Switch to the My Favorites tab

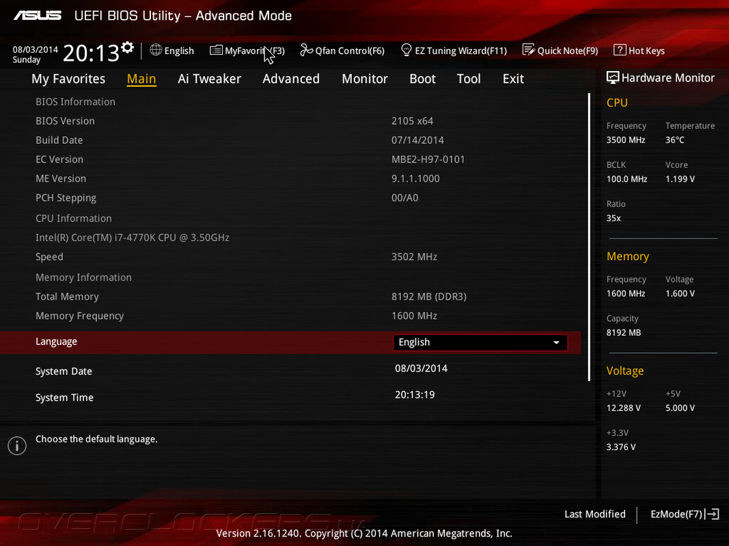point(68,79)
